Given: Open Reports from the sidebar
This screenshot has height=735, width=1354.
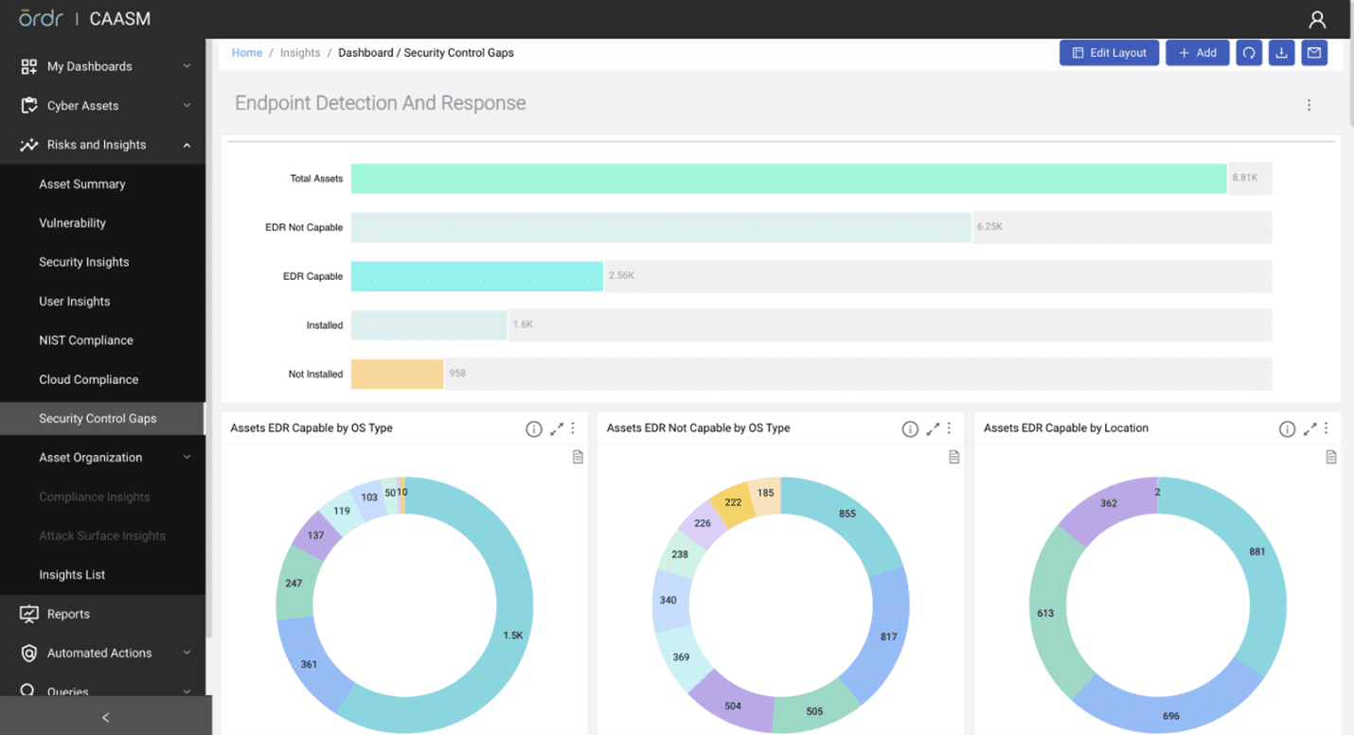Looking at the screenshot, I should click(68, 614).
